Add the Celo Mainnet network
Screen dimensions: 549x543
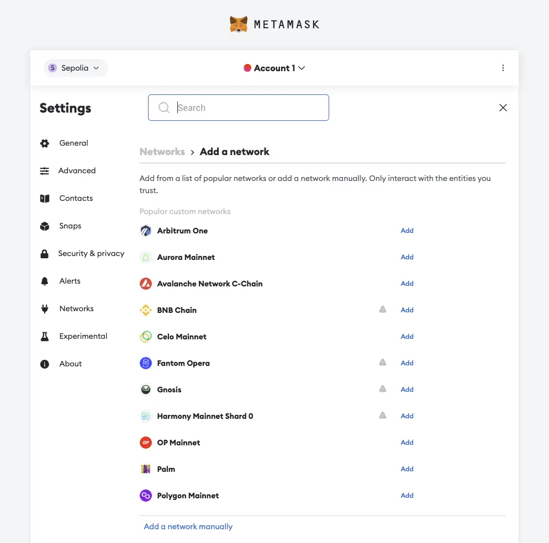(407, 337)
